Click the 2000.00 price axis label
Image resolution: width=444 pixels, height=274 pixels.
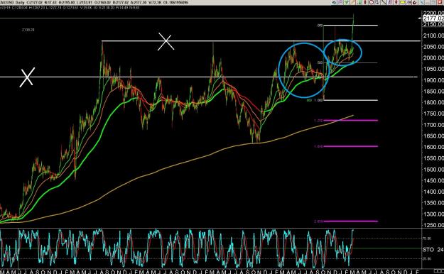pyautogui.click(x=433, y=57)
